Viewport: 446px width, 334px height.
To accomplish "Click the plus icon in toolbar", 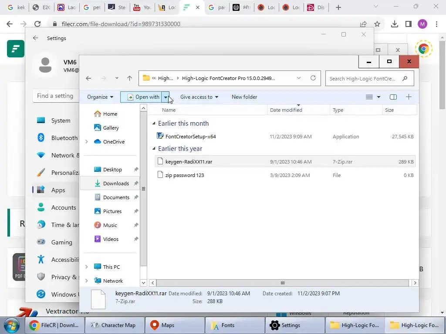I will tap(409, 97).
